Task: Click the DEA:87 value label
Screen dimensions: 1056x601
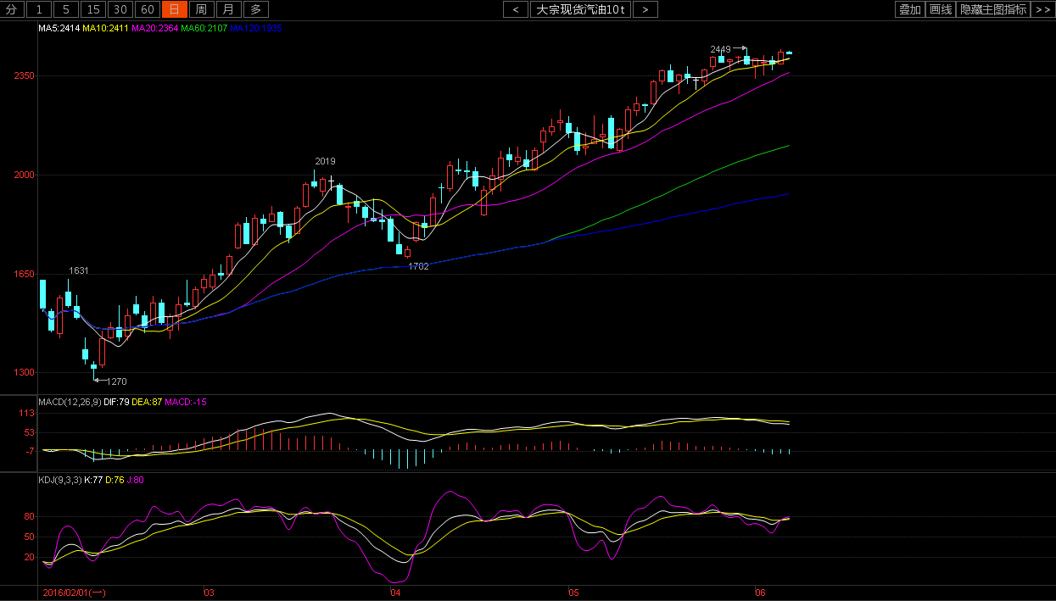Action: [x=147, y=401]
